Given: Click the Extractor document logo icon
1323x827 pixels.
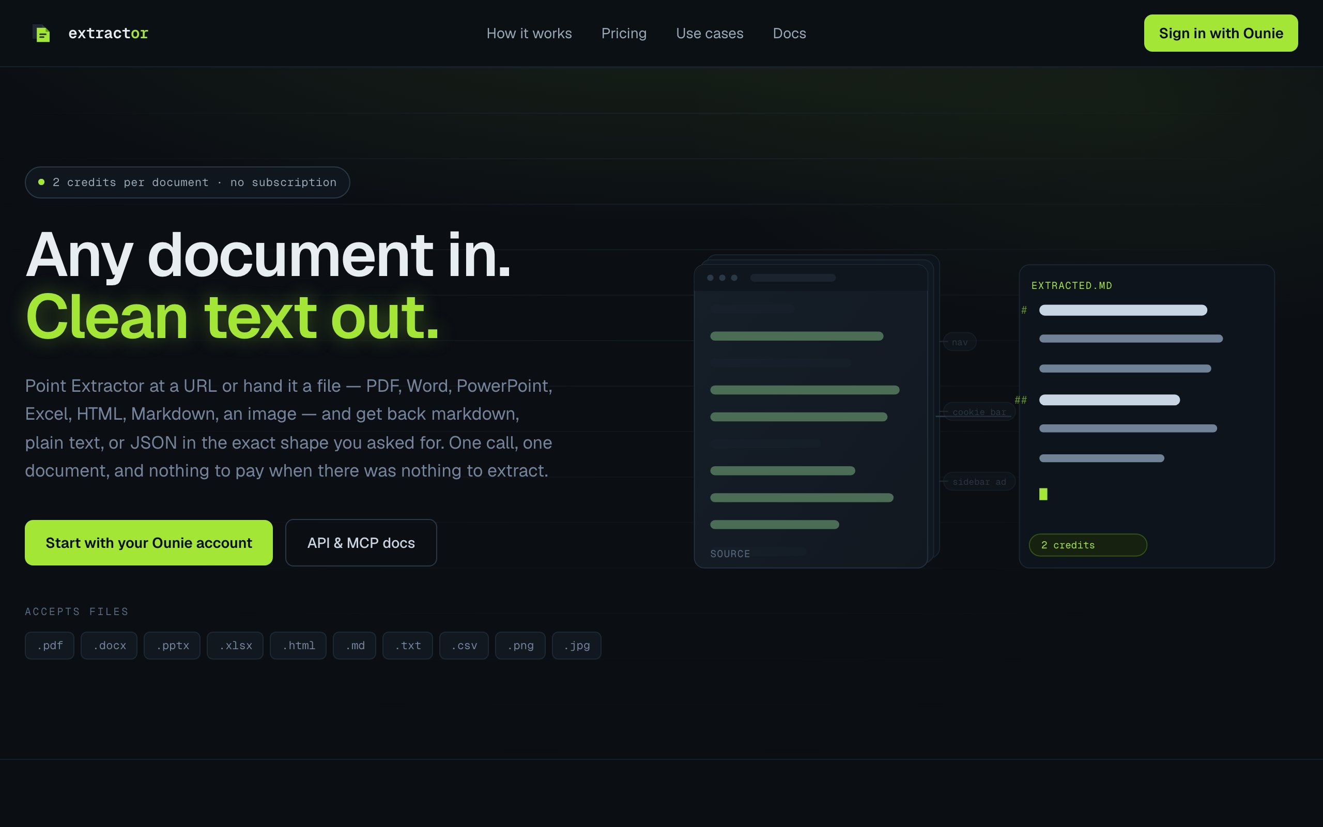Looking at the screenshot, I should coord(41,34).
